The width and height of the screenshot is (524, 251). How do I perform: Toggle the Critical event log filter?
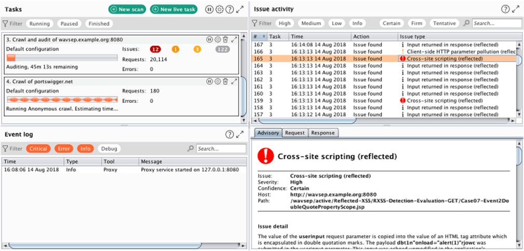[38, 149]
